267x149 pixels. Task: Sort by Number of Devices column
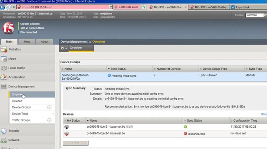coord(176,69)
